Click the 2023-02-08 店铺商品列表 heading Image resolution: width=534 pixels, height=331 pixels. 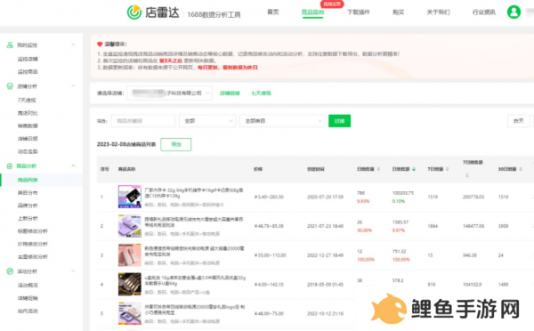point(126,144)
